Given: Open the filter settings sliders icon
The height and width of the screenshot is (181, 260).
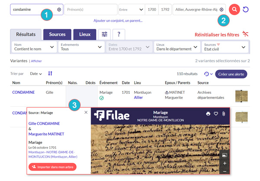Looking at the screenshot, I should click(104, 34).
